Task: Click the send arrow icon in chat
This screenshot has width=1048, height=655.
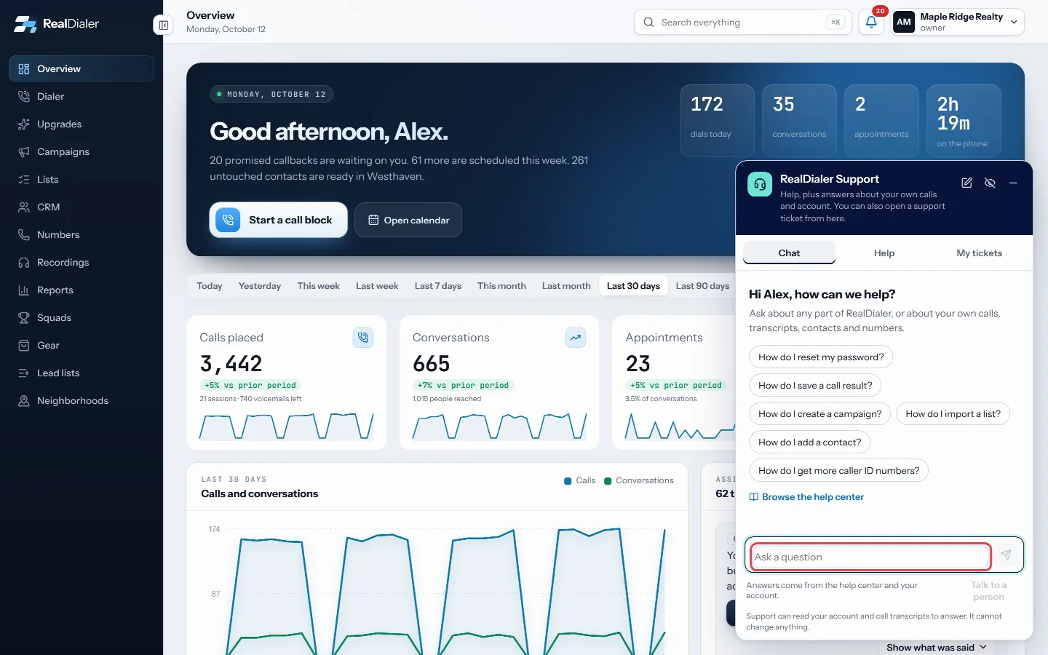Action: click(x=1006, y=555)
